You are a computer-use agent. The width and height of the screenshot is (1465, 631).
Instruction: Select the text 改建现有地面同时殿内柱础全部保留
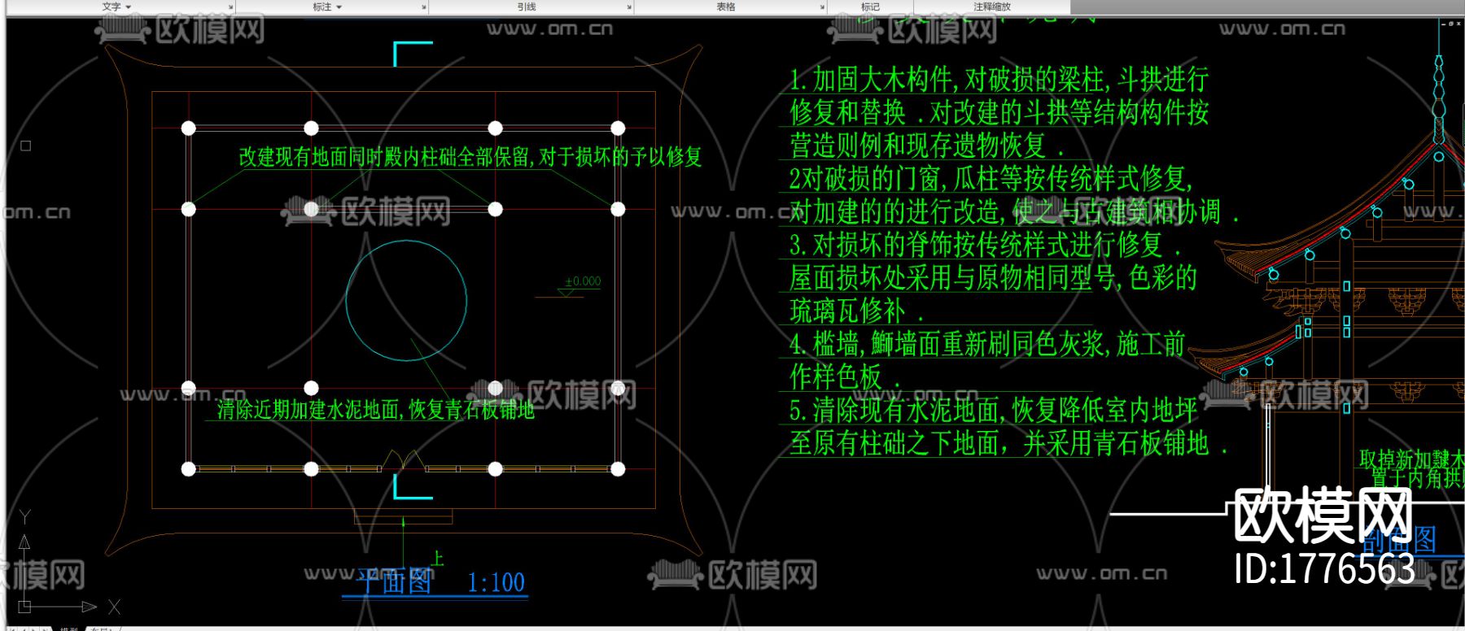pyautogui.click(x=386, y=157)
